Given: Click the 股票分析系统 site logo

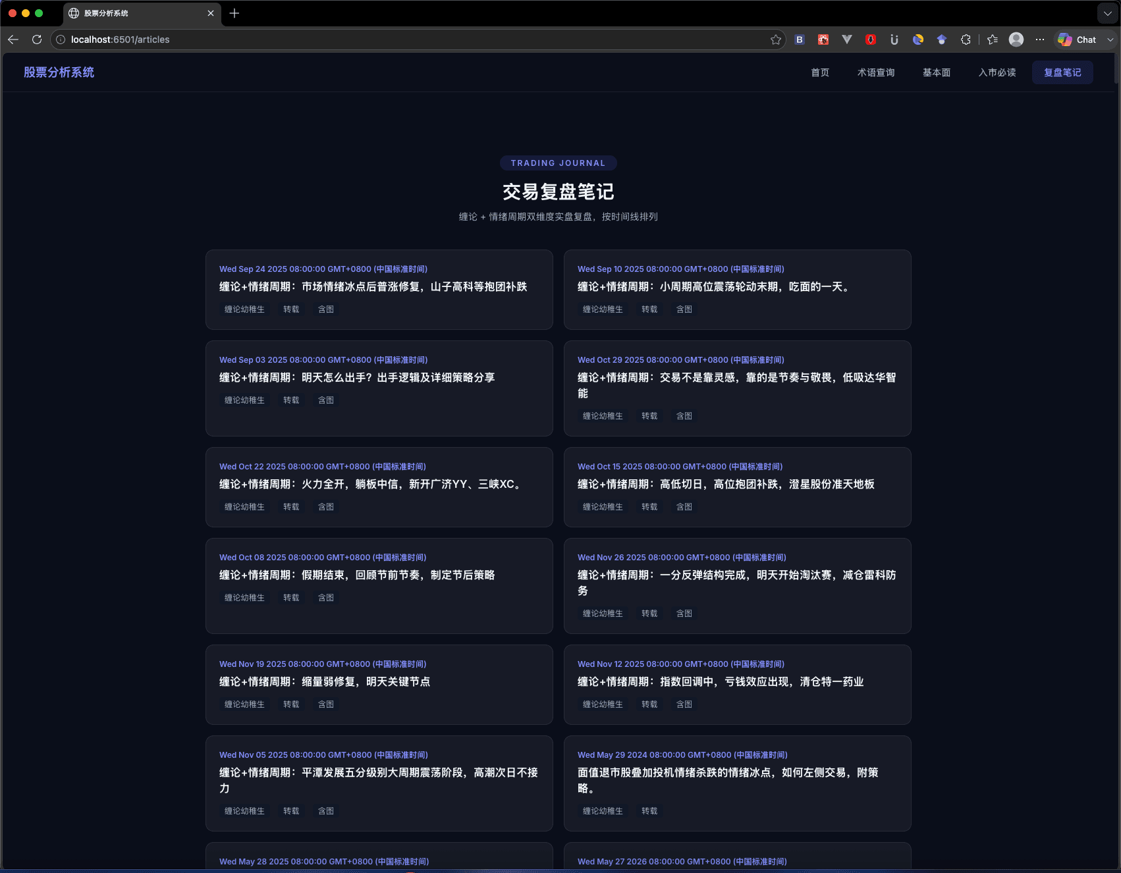Looking at the screenshot, I should 59,72.
